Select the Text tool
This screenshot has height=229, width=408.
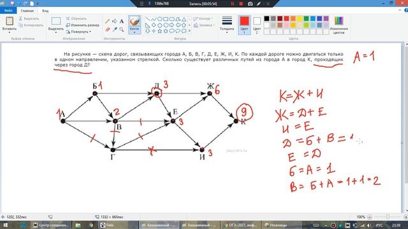point(122,21)
